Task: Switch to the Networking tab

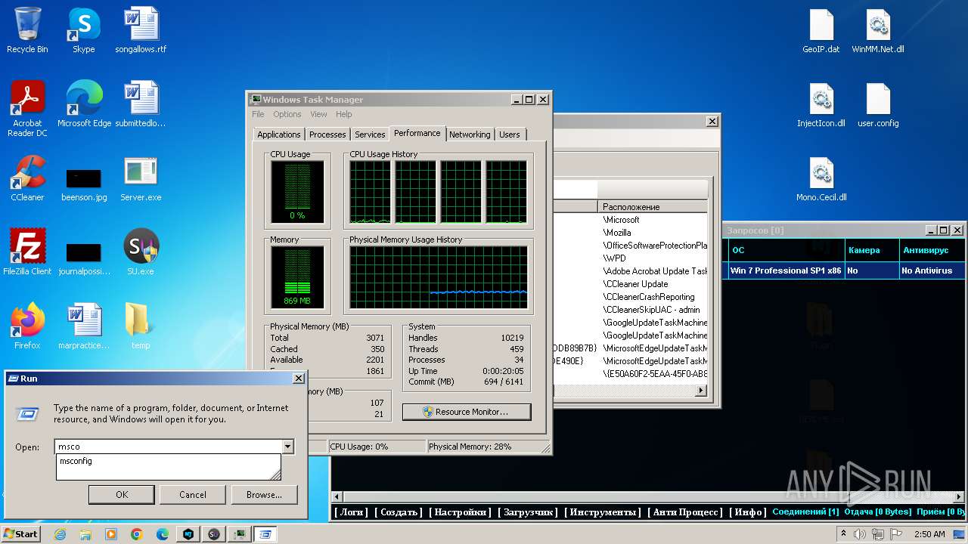Action: [470, 134]
